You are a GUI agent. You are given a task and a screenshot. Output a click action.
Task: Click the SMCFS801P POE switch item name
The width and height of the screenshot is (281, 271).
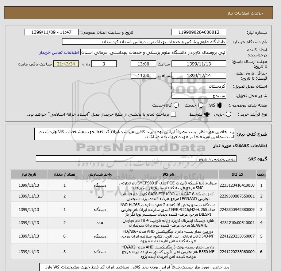tap(168, 186)
